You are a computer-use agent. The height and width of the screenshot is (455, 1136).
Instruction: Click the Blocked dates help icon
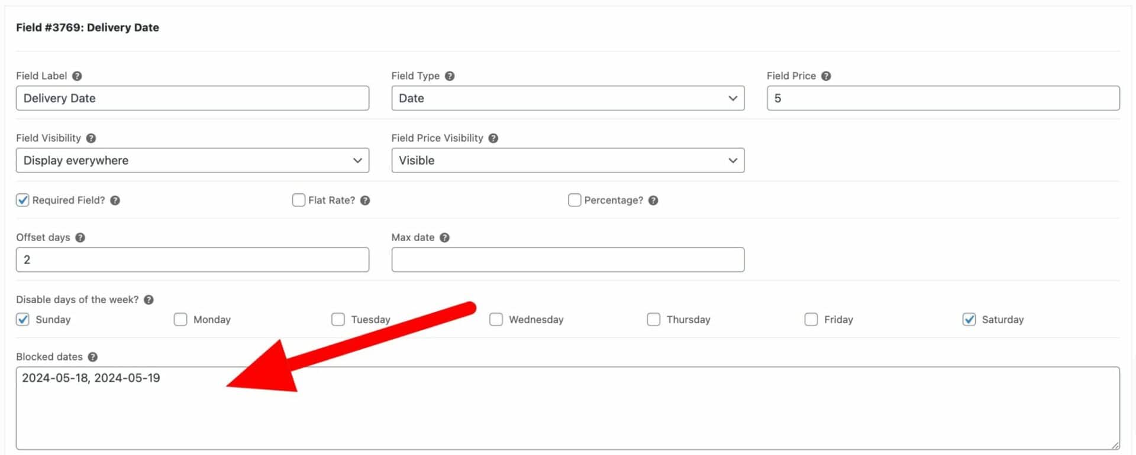[x=92, y=357]
